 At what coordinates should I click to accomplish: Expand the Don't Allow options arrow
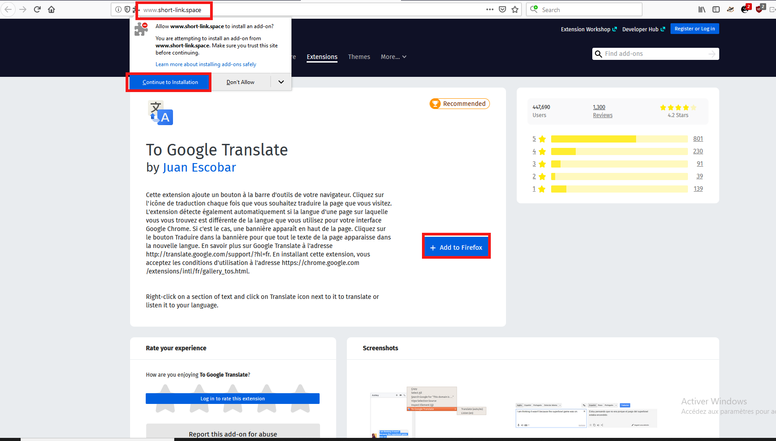(x=281, y=82)
